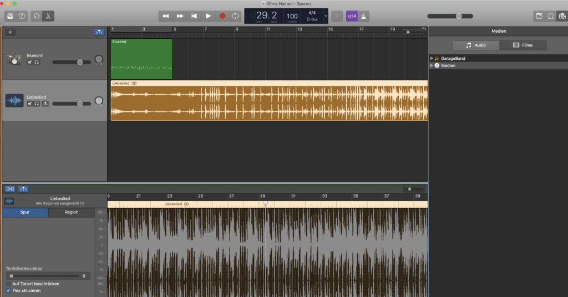Expand the GarageBand media folder
Image resolution: width=568 pixels, height=297 pixels.
(432, 58)
